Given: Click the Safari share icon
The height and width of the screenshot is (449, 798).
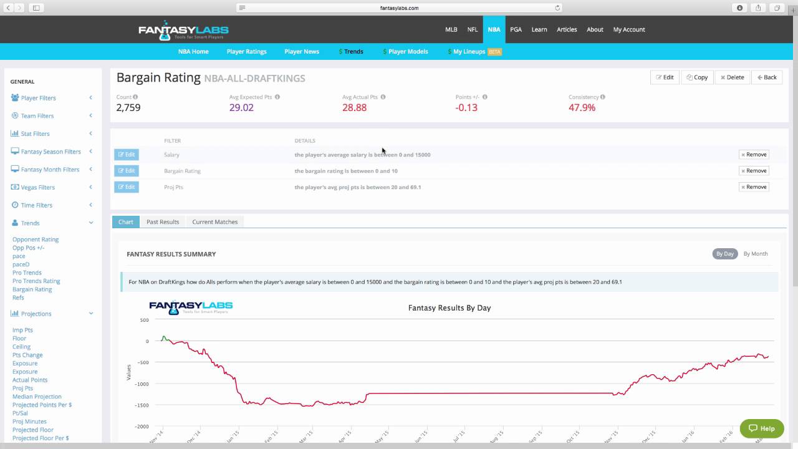Looking at the screenshot, I should click(759, 7).
